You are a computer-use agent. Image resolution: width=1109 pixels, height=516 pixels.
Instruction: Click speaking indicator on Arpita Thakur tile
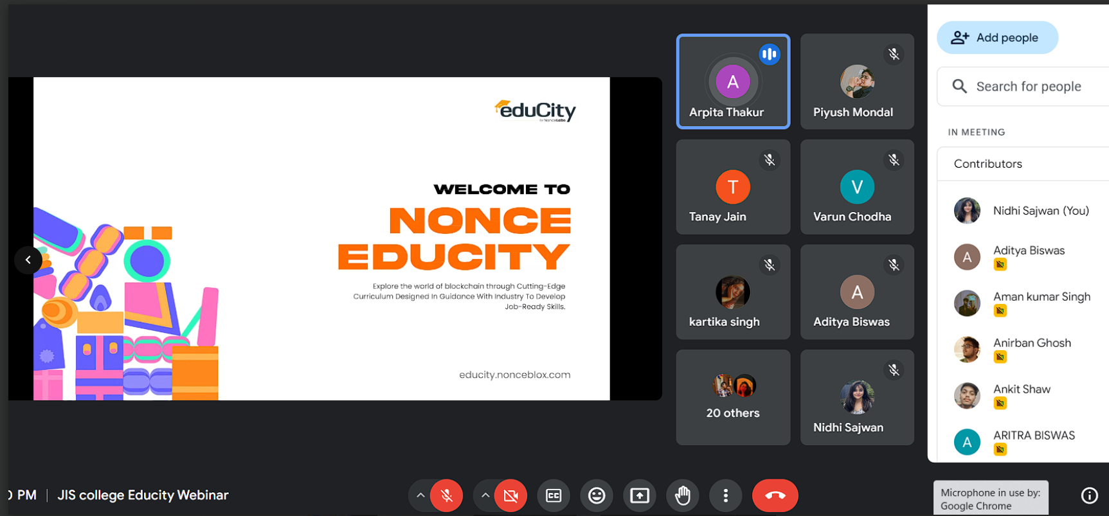point(770,55)
